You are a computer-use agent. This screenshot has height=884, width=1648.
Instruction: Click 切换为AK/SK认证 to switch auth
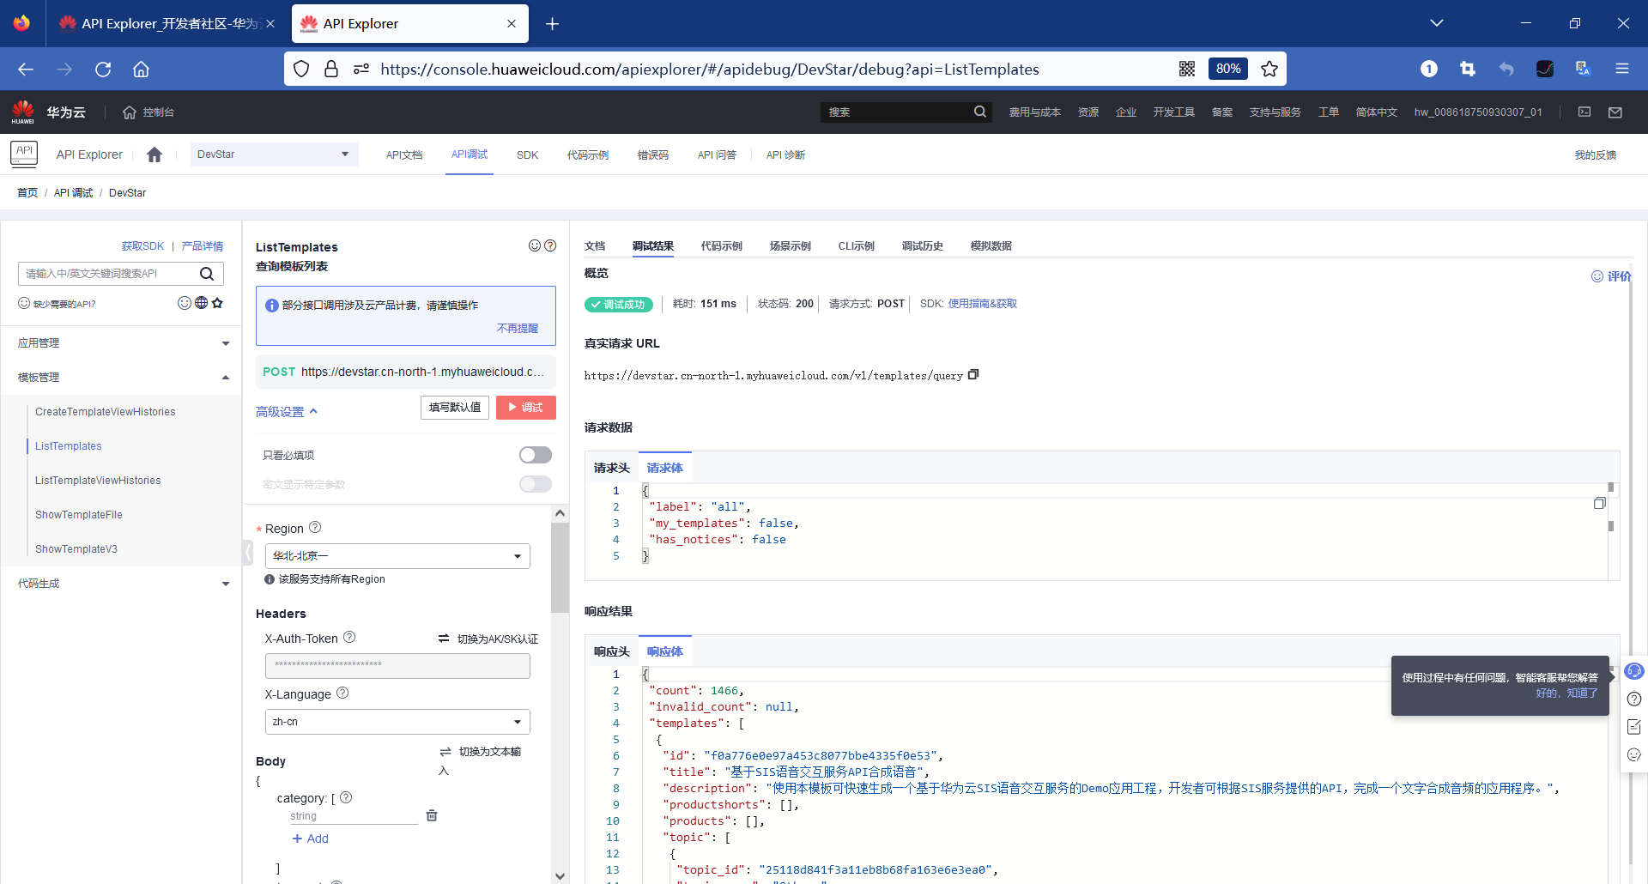pos(488,639)
